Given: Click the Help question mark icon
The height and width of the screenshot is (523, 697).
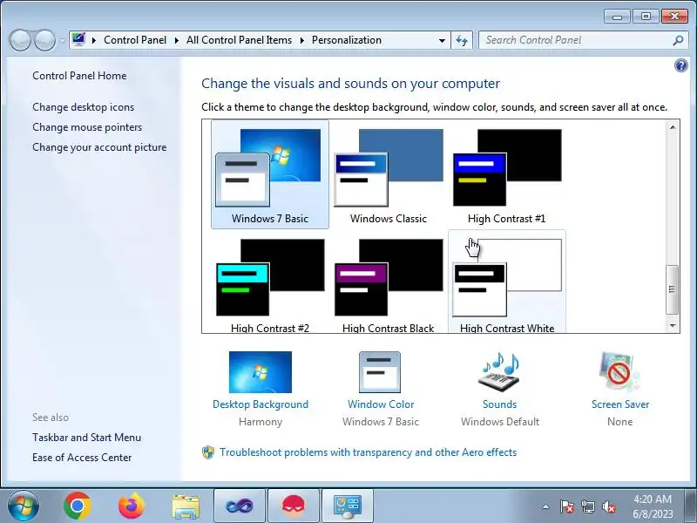Looking at the screenshot, I should pyautogui.click(x=680, y=66).
